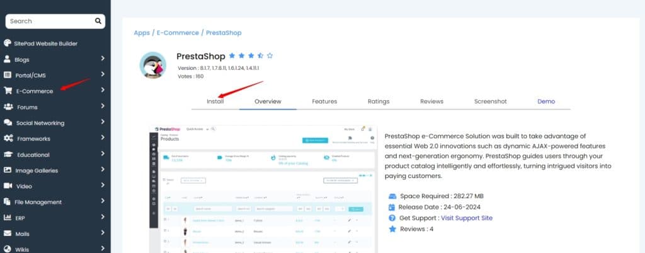The image size is (645, 253).
Task: Select the File Management sidebar label
Action: click(38, 202)
